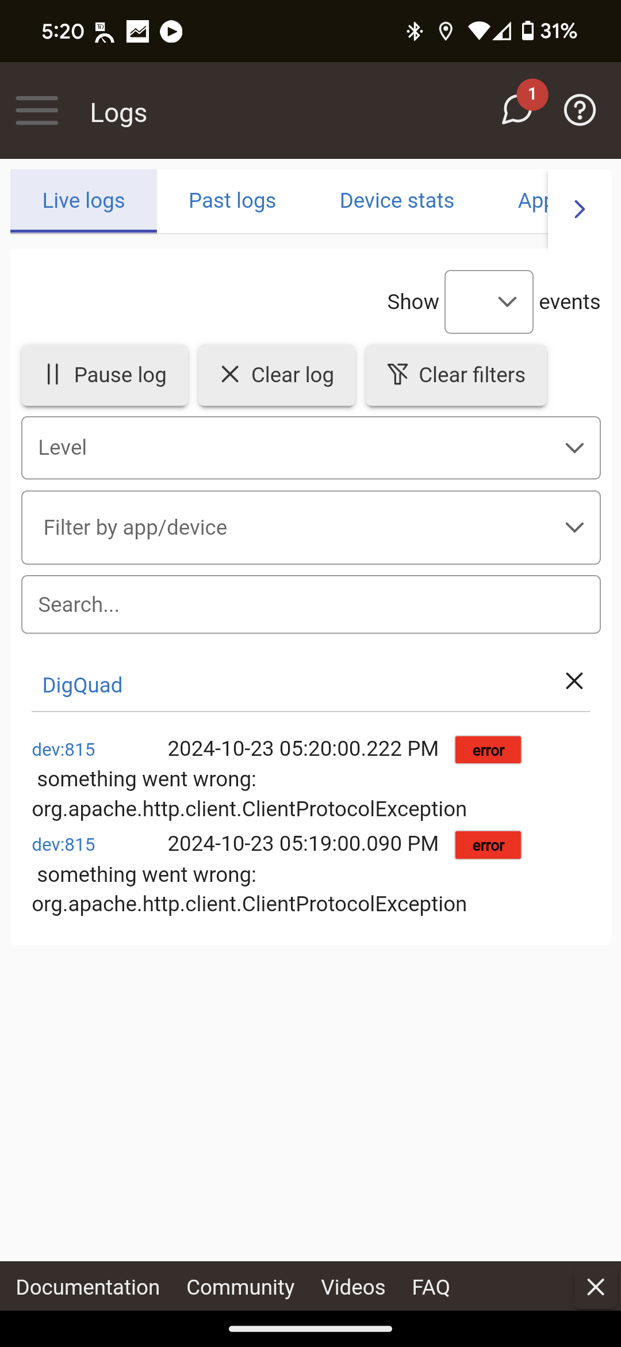Image resolution: width=621 pixels, height=1347 pixels.
Task: Open the hamburger navigation menu
Action: click(x=37, y=111)
